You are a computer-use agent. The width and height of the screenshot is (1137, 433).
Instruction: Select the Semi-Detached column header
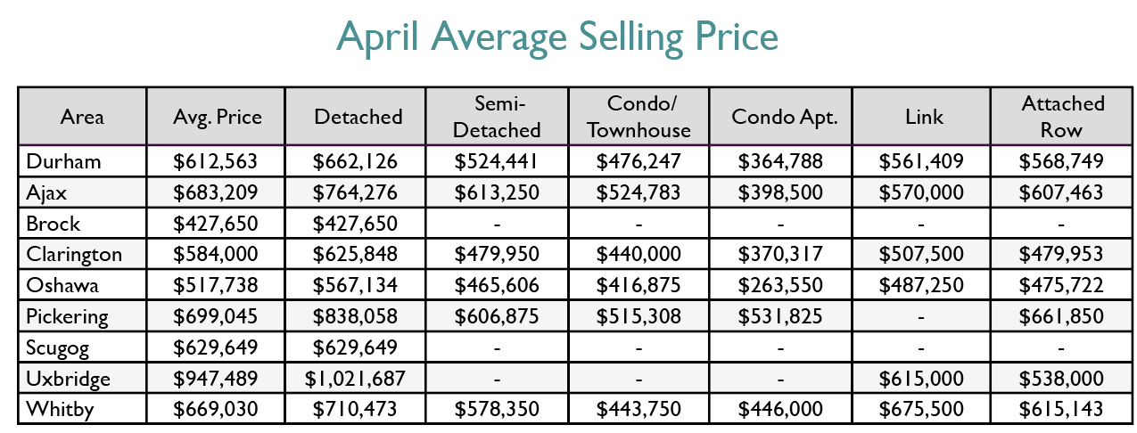point(497,117)
